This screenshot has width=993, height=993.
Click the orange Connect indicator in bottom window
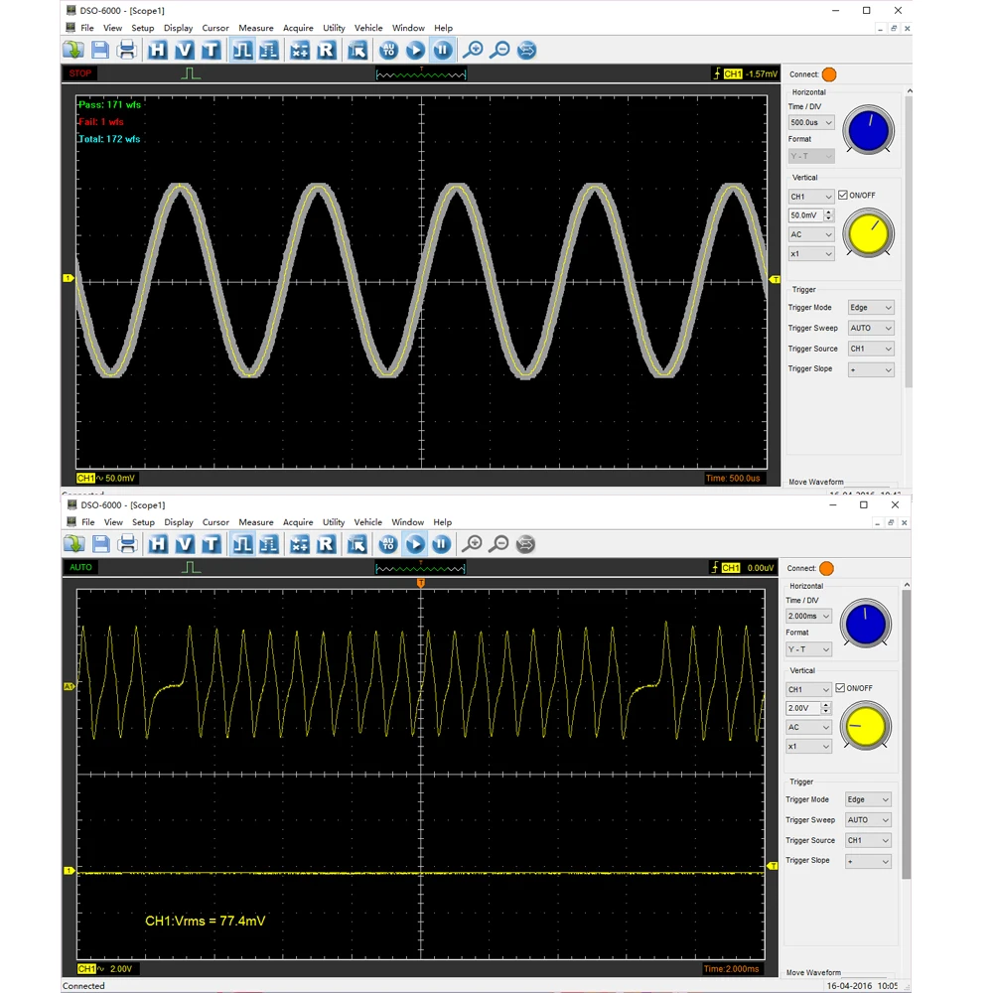826,569
